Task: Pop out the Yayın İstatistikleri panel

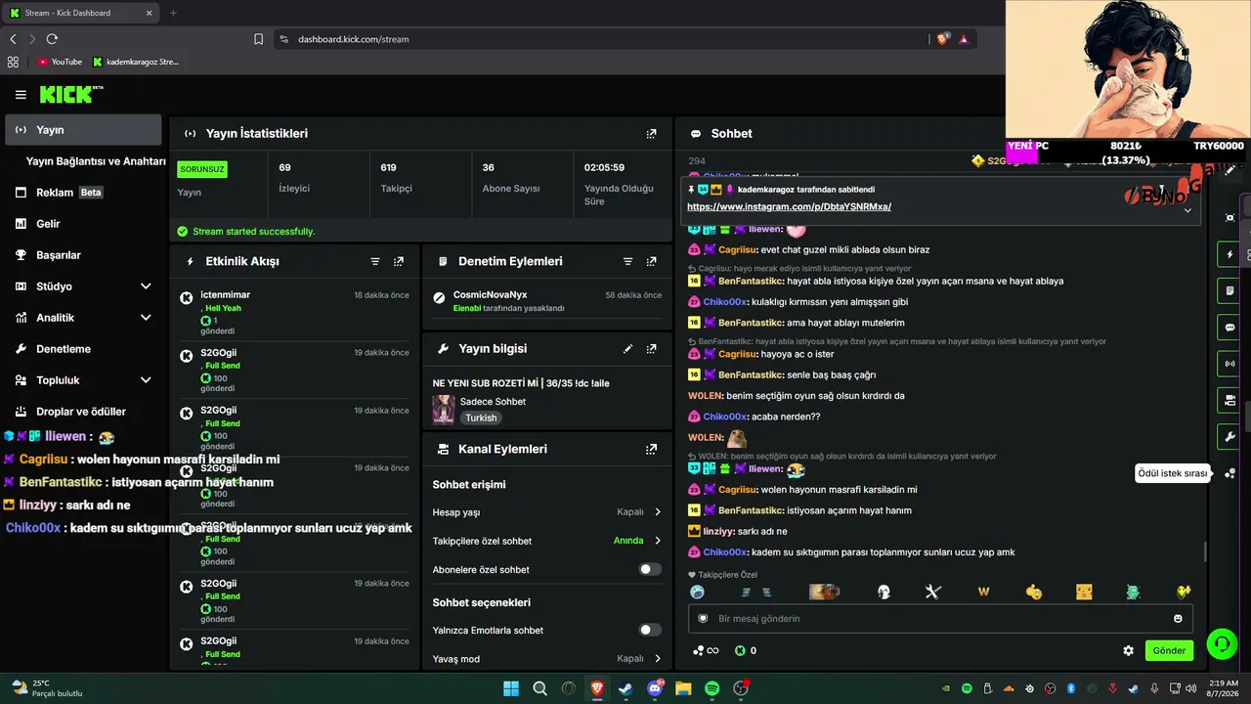Action: point(652,133)
